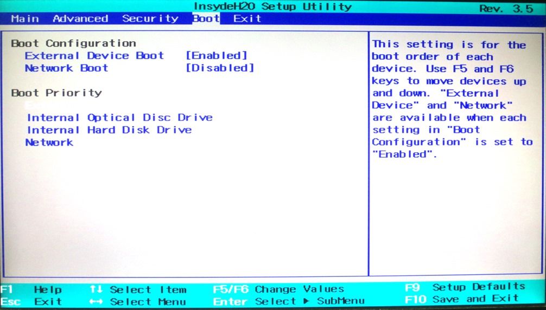This screenshot has width=546, height=310.
Task: Click the Enter Select SubMenu hint
Action: click(289, 301)
